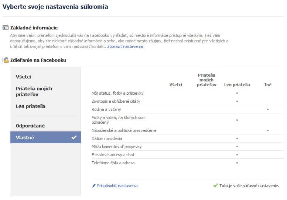Click the Len priatelia dot for Môžu komentovať príspevky
This screenshot has width=287, height=200.
237,146
